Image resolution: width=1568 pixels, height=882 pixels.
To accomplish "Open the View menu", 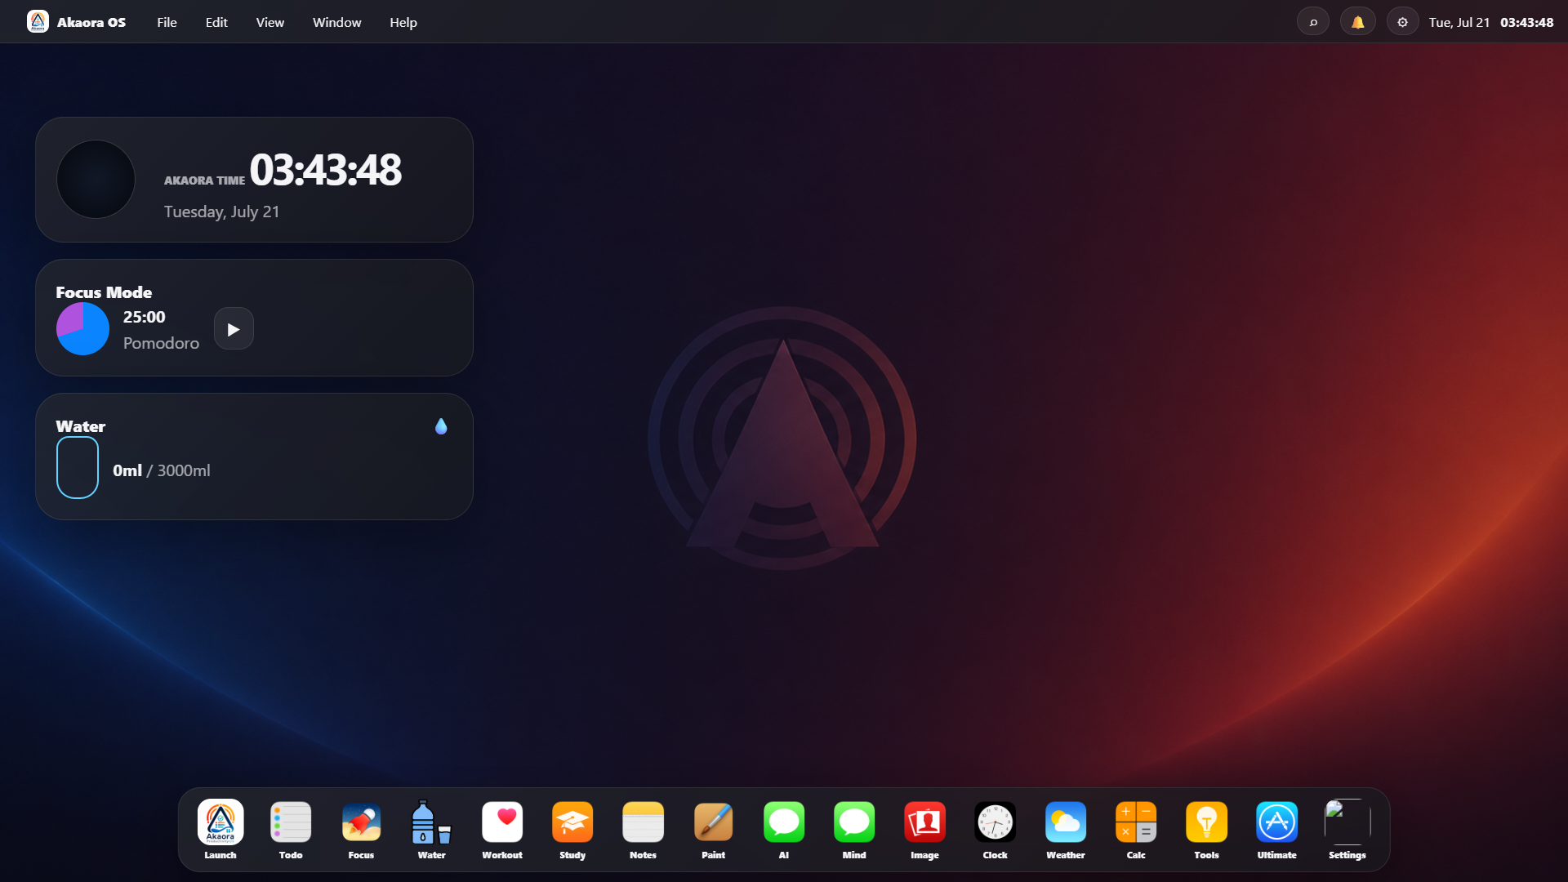I will [270, 22].
